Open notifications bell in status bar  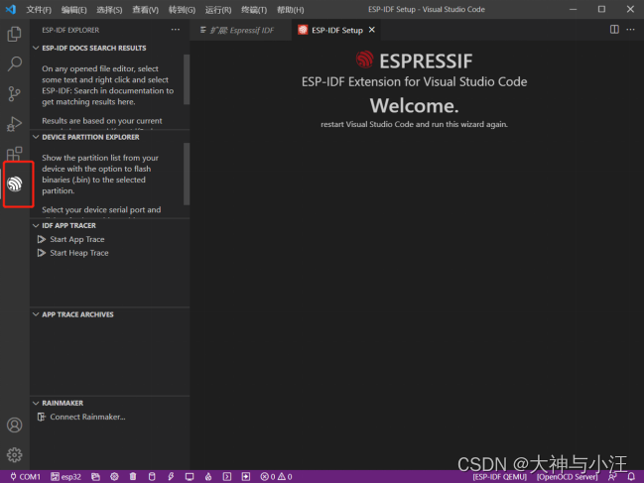click(x=631, y=477)
